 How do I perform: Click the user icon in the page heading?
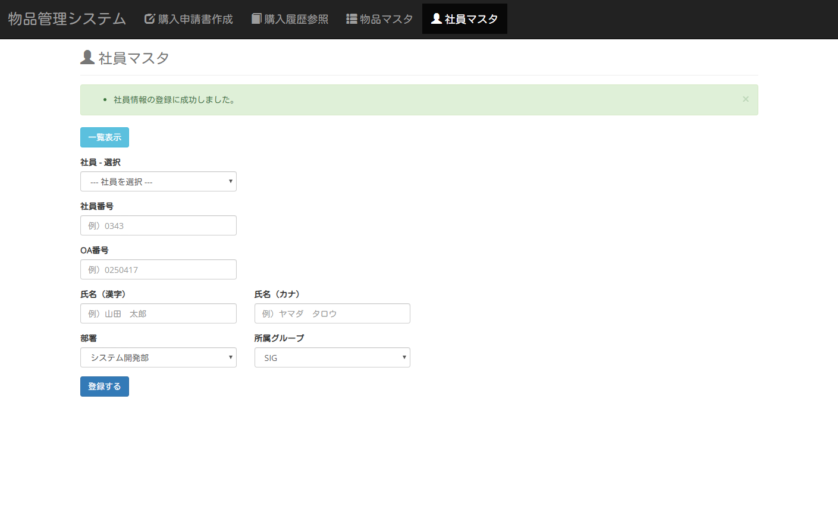point(87,58)
